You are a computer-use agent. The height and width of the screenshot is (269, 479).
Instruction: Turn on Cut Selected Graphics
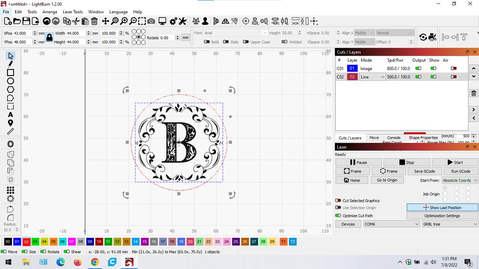[338, 201]
